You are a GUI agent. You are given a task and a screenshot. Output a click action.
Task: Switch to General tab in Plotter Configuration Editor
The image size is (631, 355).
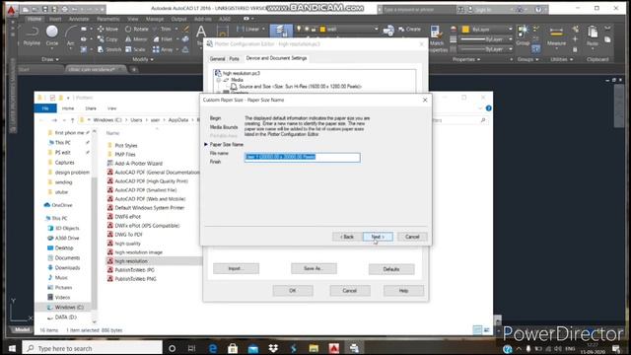[x=217, y=59]
